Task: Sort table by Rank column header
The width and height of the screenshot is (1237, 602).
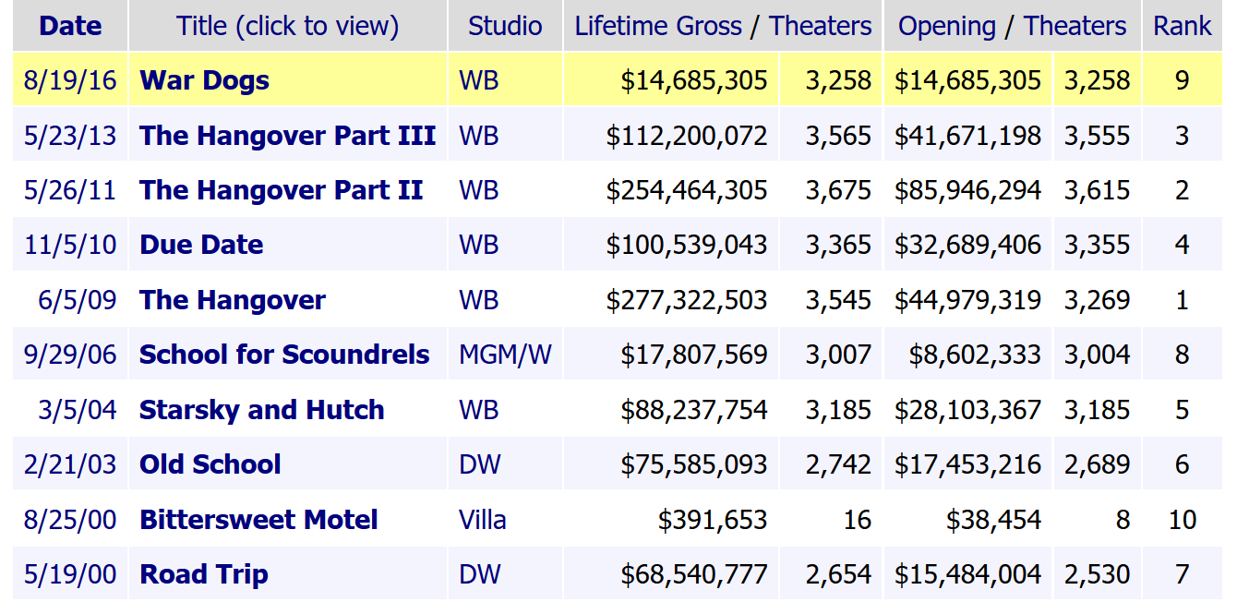Action: [1182, 26]
